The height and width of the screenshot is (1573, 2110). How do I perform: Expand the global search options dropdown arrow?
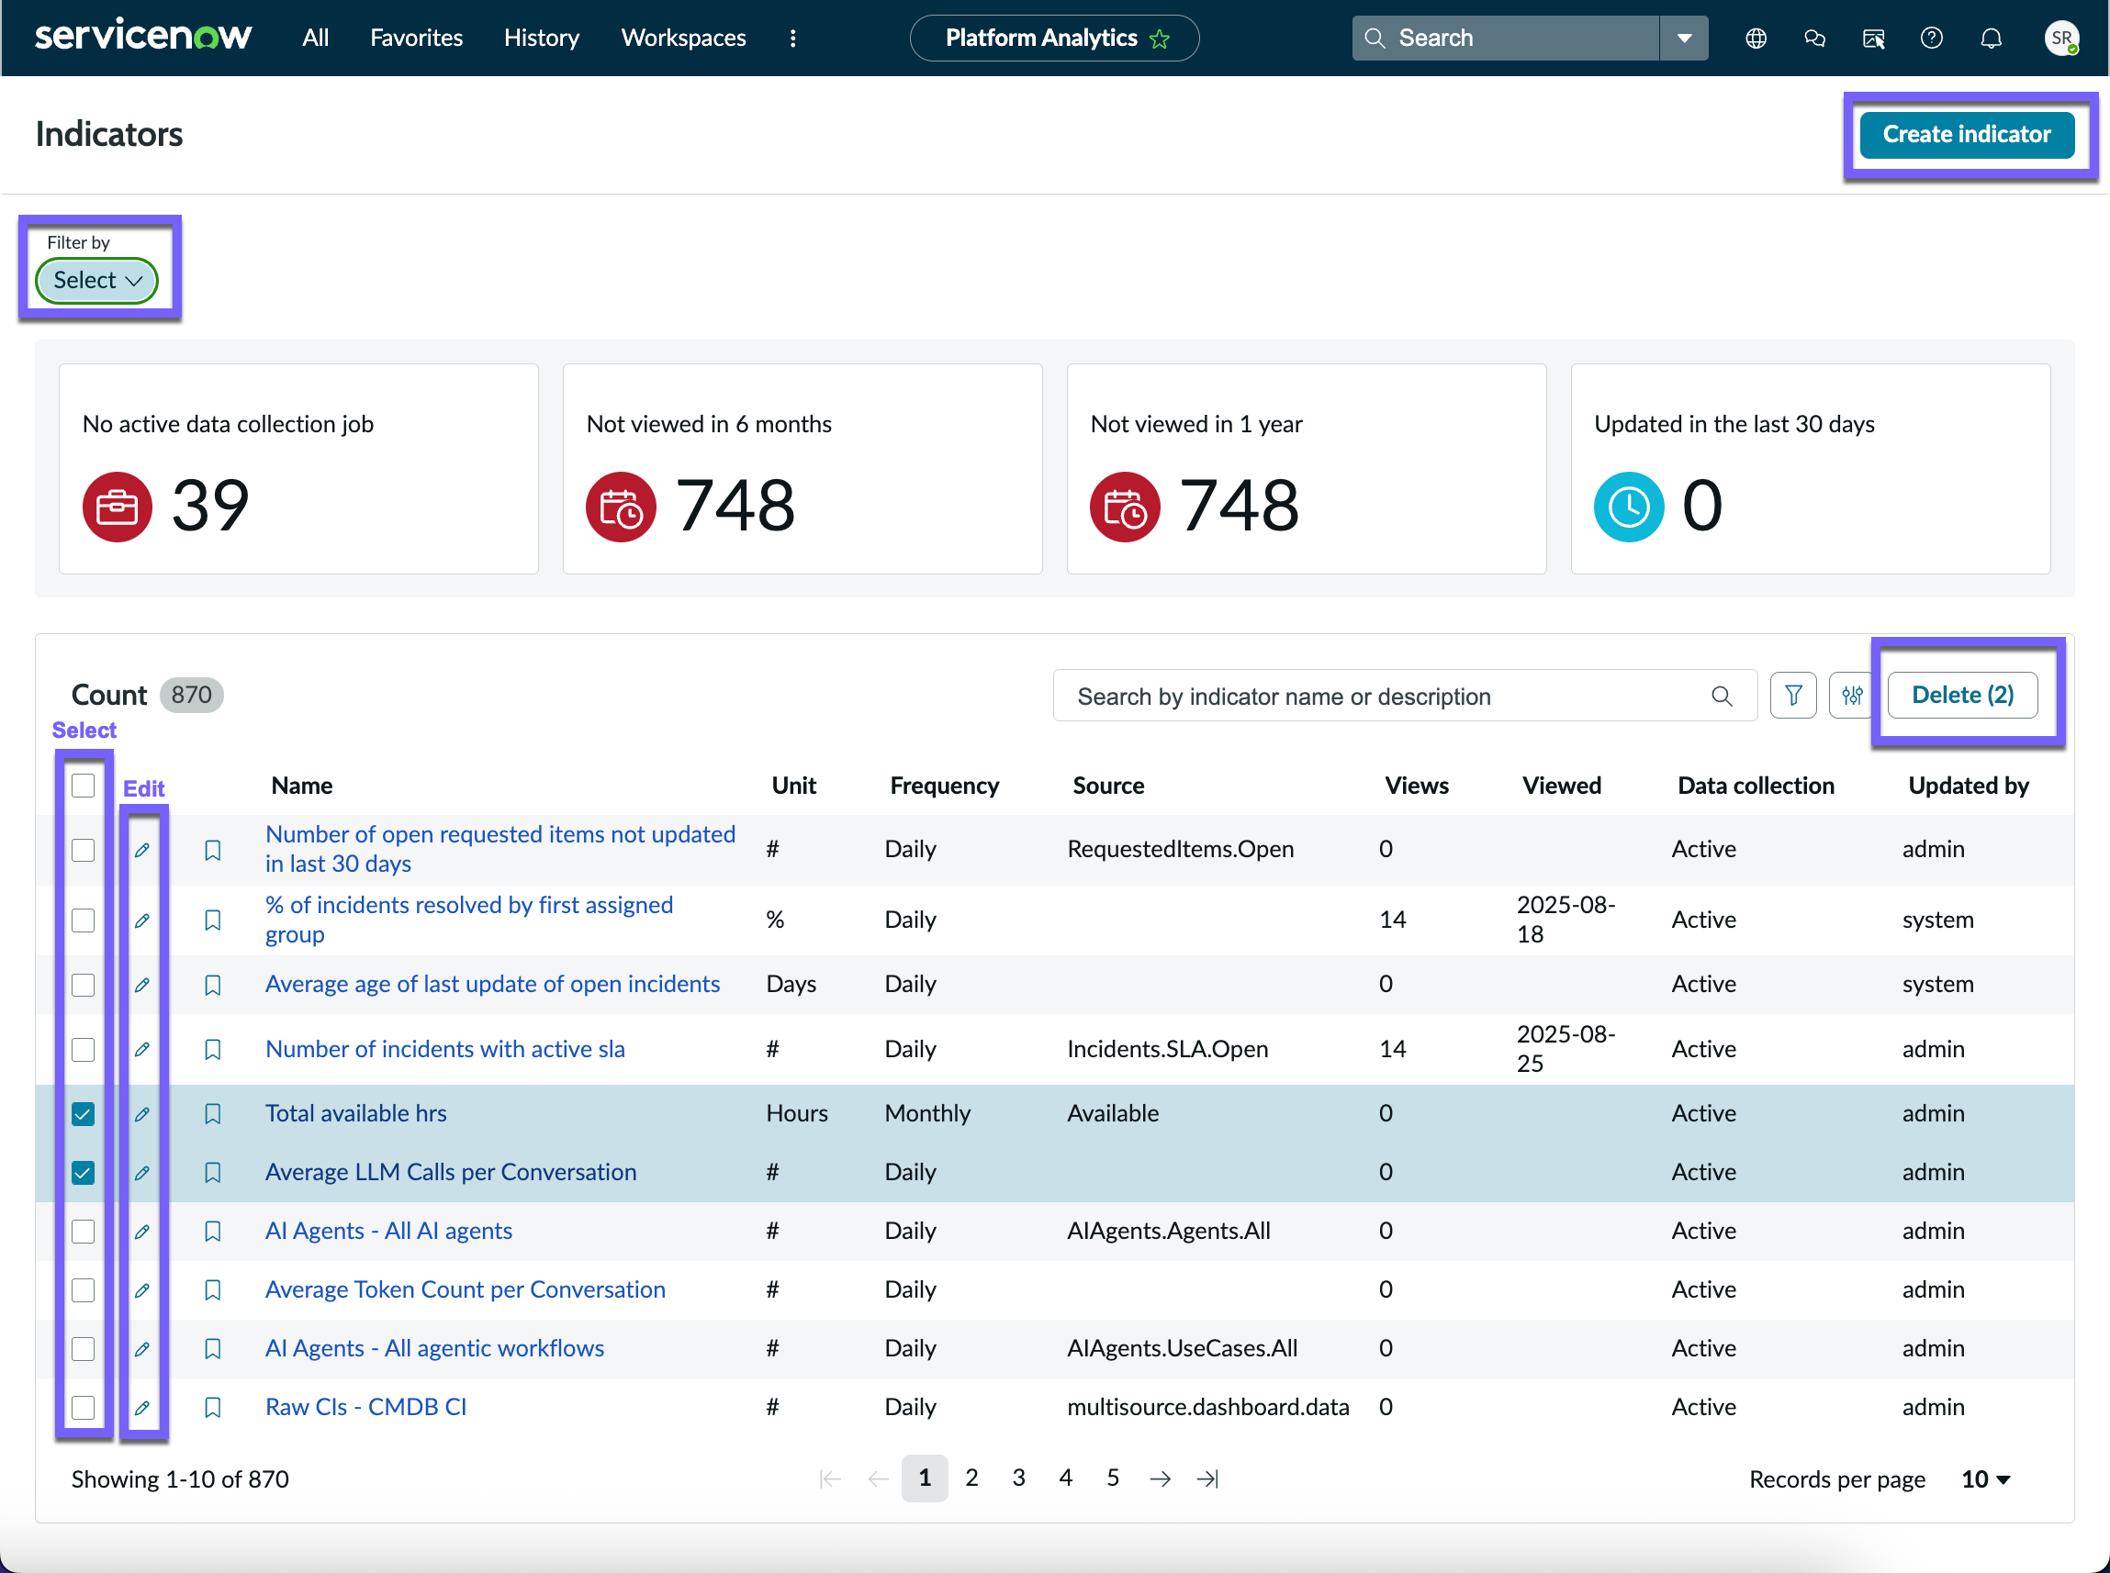click(x=1684, y=39)
